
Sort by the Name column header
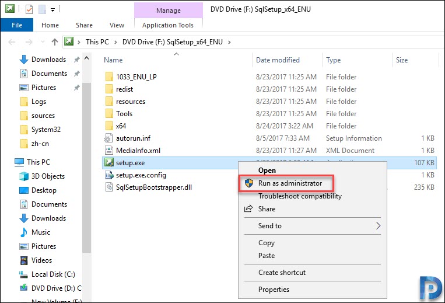pyautogui.click(x=113, y=60)
